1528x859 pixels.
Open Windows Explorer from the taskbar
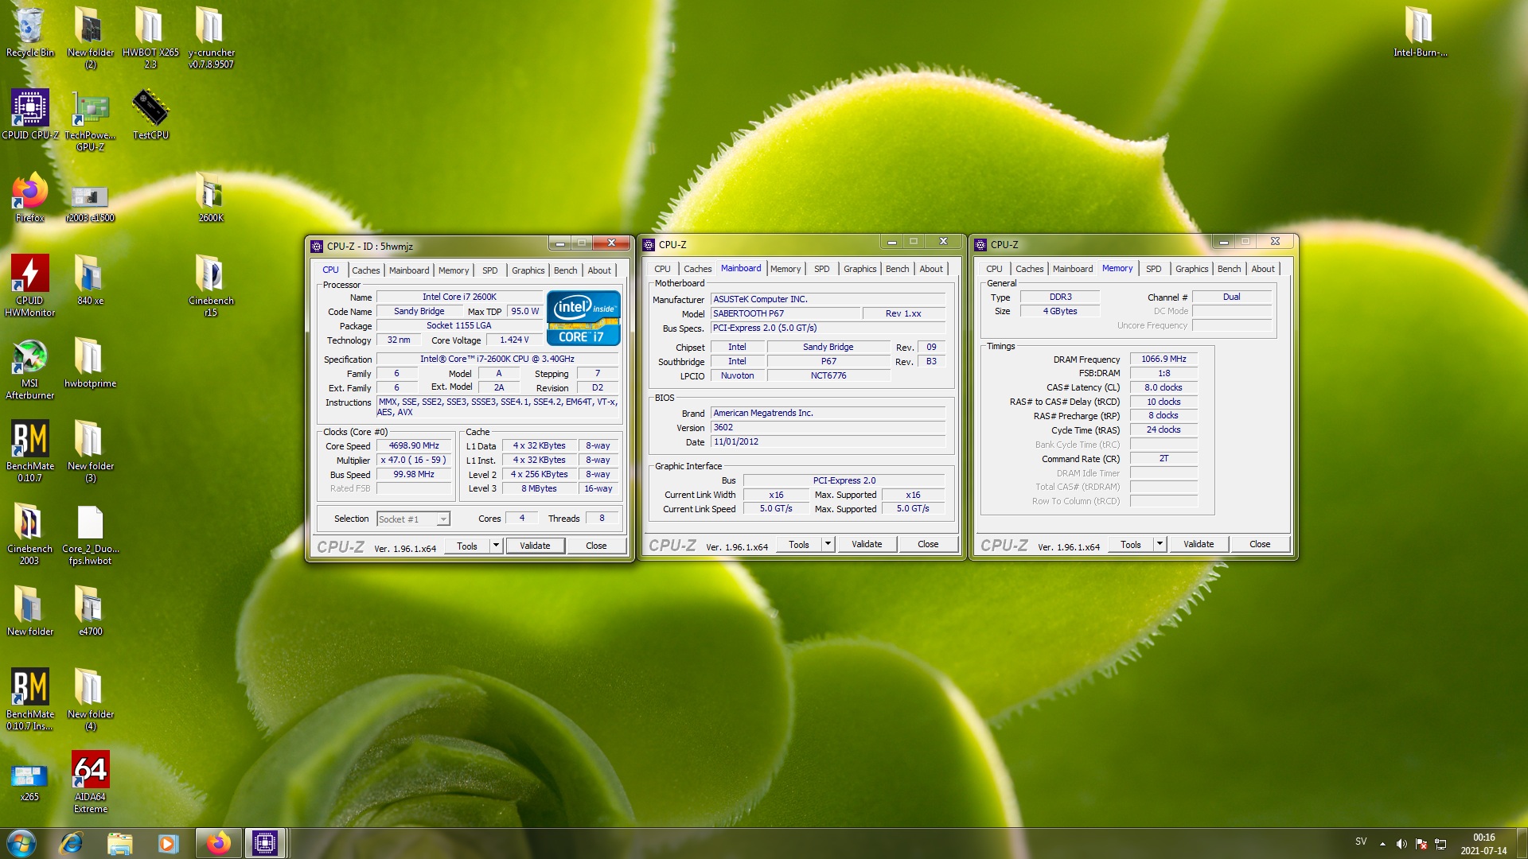tap(119, 843)
